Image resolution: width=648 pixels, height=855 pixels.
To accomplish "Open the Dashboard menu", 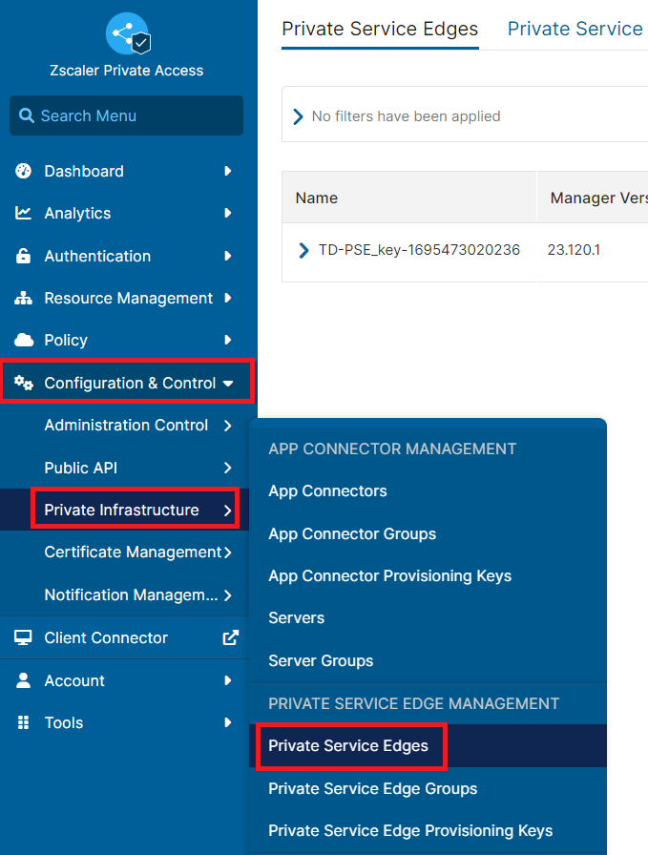I will tap(126, 171).
